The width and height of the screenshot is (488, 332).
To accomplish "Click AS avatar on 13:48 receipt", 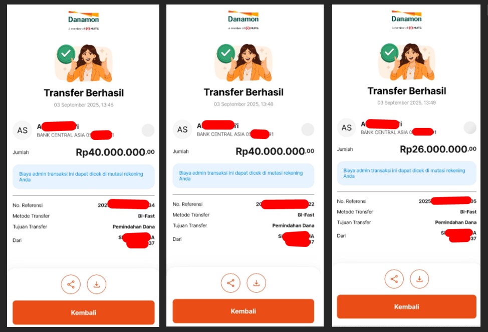I will (182, 129).
